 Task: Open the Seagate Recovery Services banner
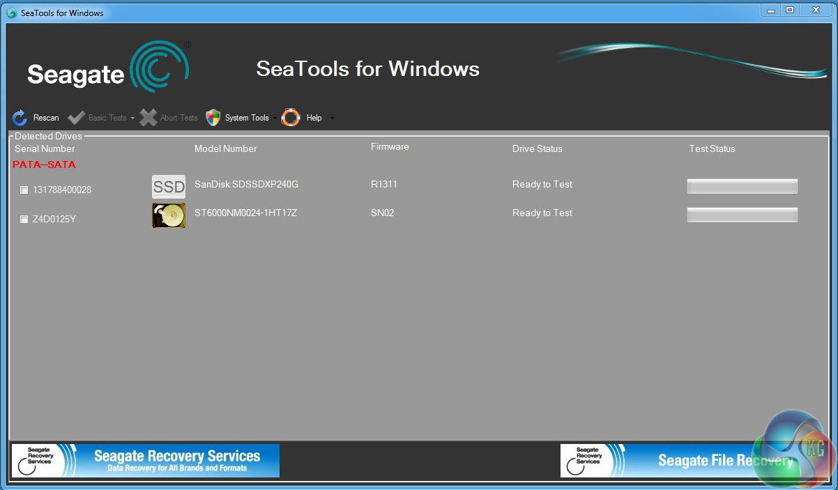(145, 461)
